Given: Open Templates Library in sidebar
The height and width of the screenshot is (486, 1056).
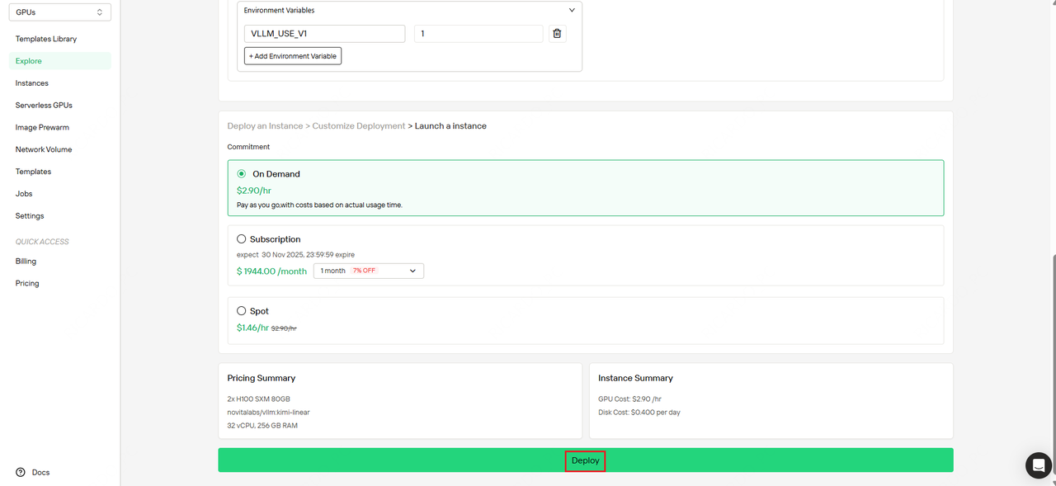Looking at the screenshot, I should (46, 39).
